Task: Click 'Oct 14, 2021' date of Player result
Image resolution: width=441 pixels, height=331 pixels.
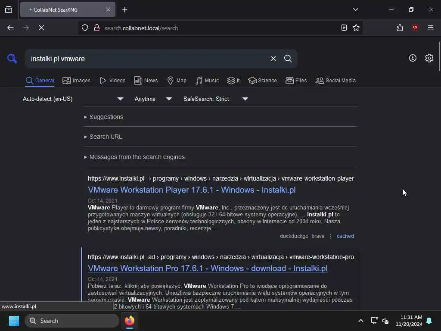Action: 102,201
